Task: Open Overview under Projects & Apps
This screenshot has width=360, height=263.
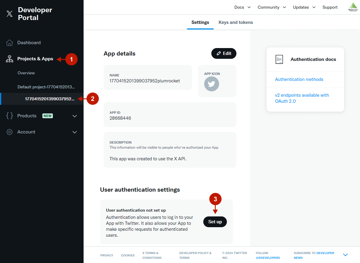Action: (x=26, y=73)
